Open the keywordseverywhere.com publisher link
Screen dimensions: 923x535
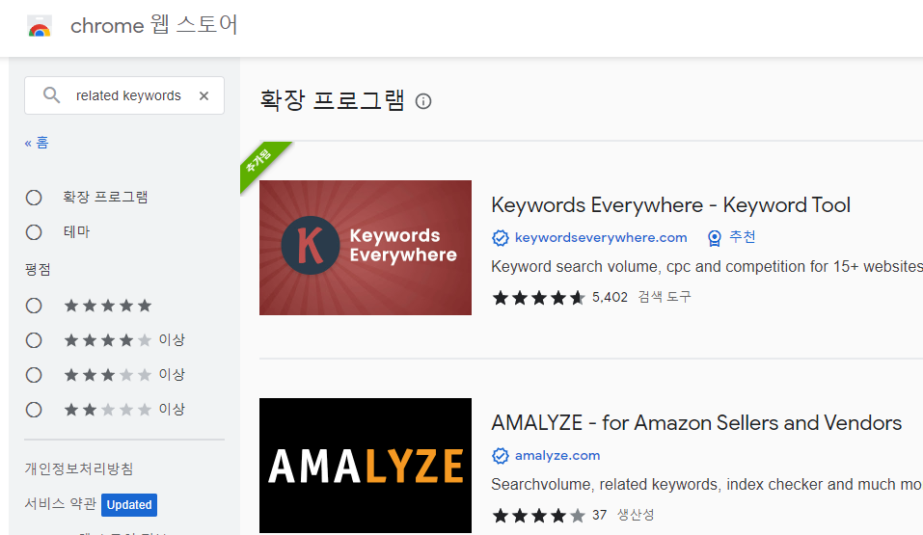(x=601, y=237)
